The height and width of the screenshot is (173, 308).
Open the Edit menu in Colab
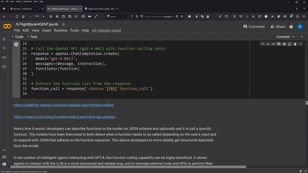pyautogui.click(x=26, y=30)
